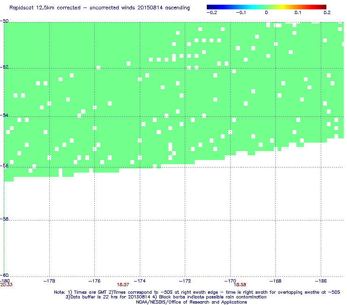Click the -0.2 color bar label
Screen dimensions: 347x305
211,13
